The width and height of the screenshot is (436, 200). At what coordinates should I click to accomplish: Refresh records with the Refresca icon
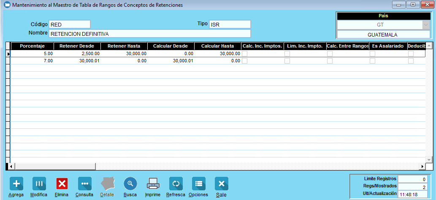coord(176,184)
